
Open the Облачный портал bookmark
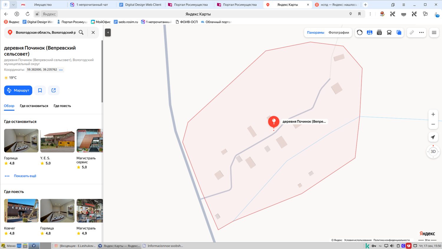pos(216,22)
